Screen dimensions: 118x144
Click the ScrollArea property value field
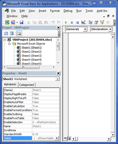45,130
